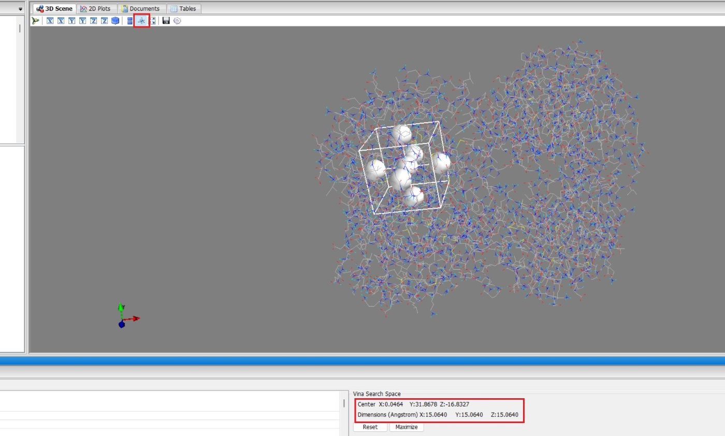This screenshot has height=436, width=725.
Task: Click the Center X:0.0464 value
Action: tap(391, 404)
